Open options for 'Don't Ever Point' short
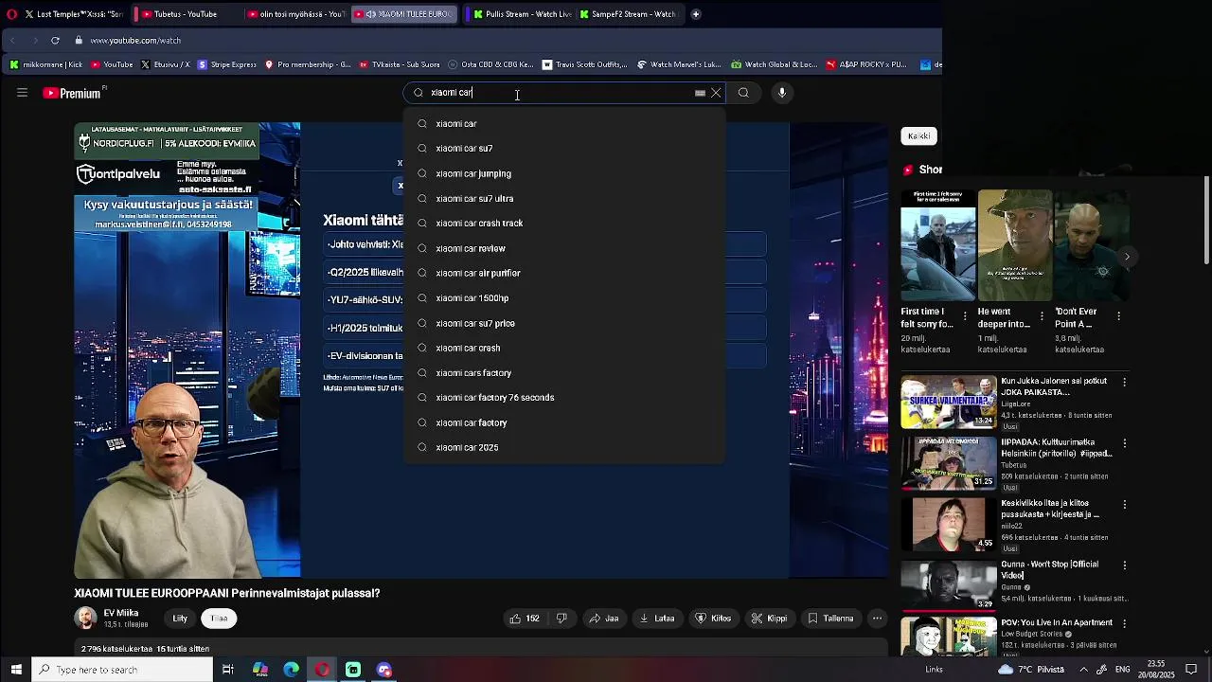Screen dimensions: 1212x682 click(x=1118, y=315)
